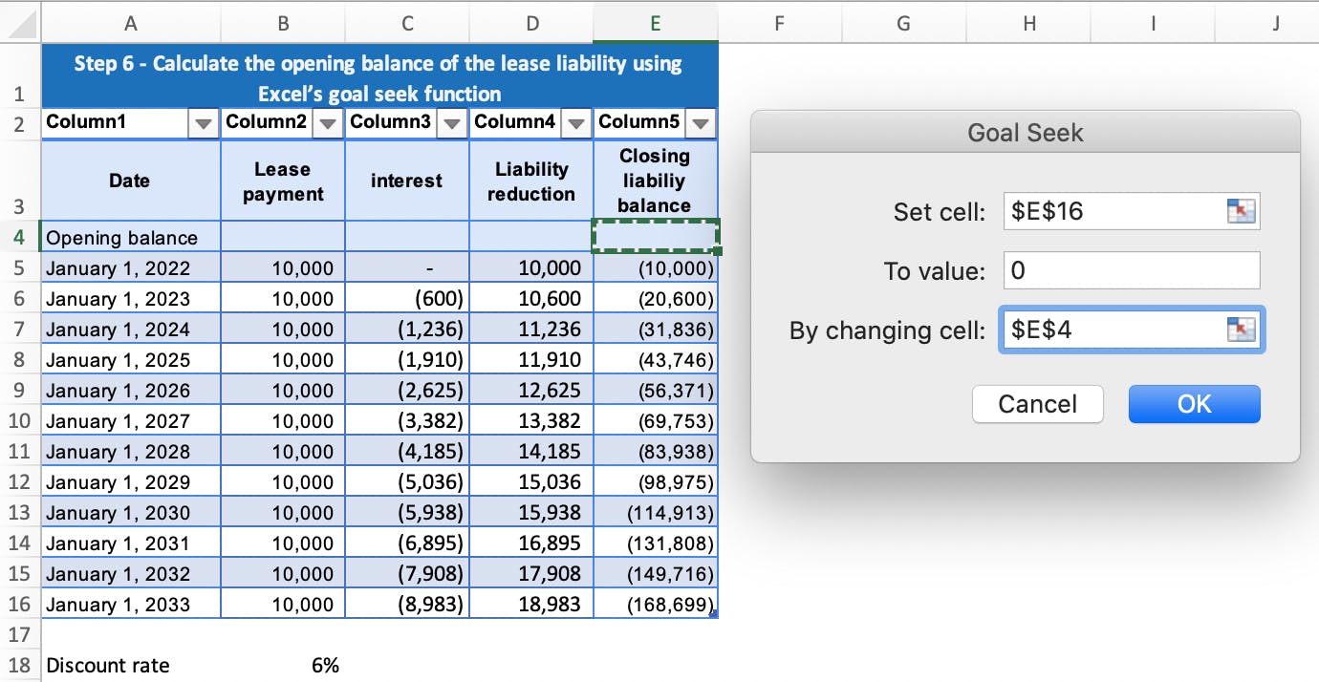
Task: Click the liability reduction value 10,600
Action: tap(531, 298)
